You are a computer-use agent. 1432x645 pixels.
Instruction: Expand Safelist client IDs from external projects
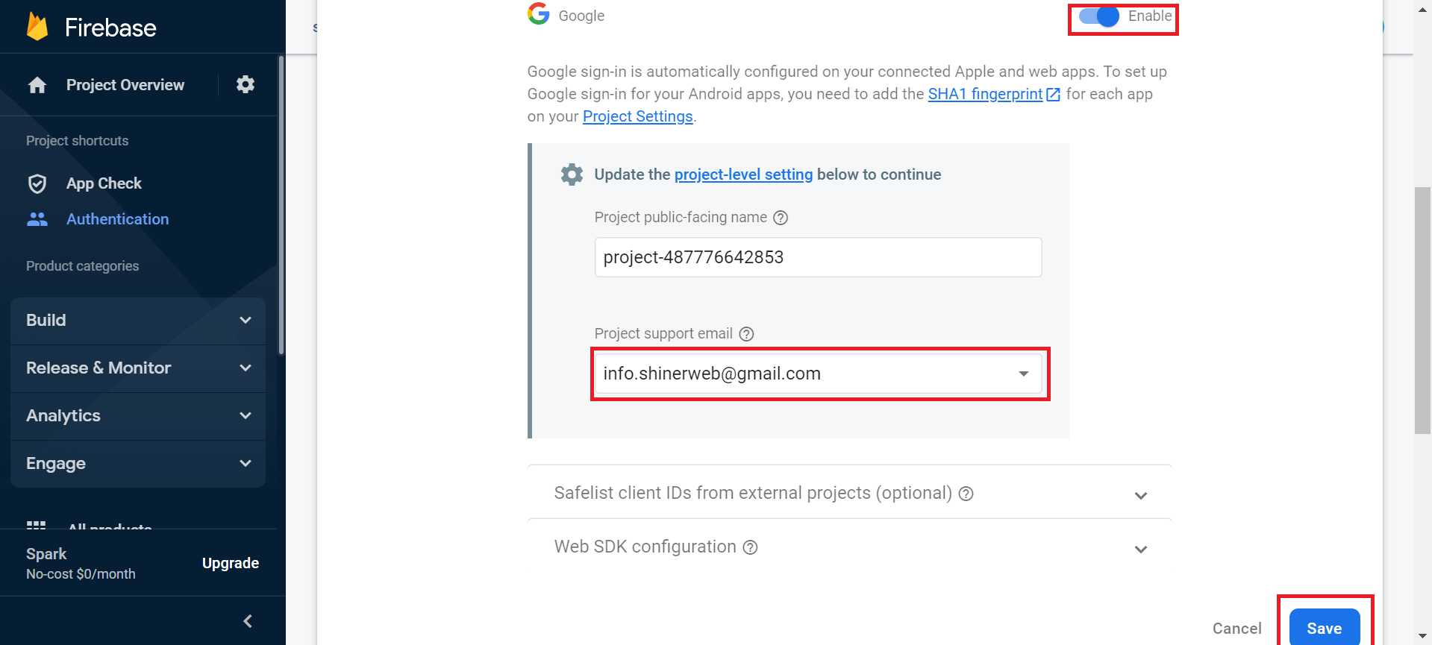[1140, 494]
